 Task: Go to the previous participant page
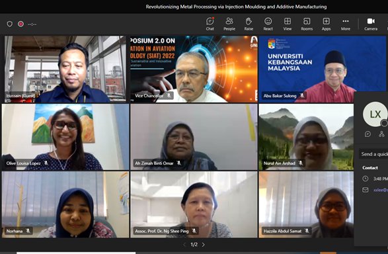(x=184, y=245)
